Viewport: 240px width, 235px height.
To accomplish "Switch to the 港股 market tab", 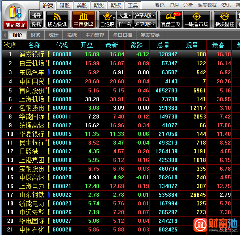I will (65, 6).
